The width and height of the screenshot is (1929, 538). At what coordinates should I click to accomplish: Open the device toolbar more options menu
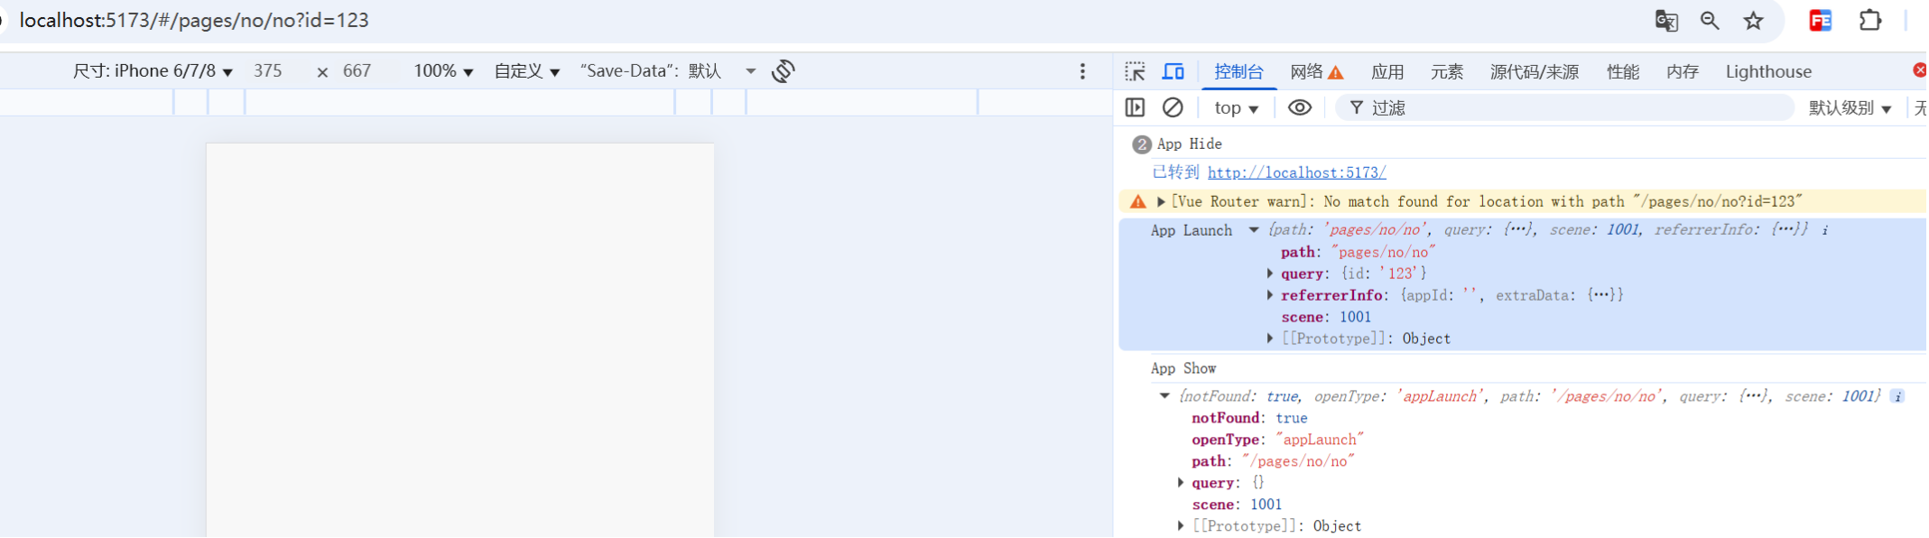click(1082, 71)
